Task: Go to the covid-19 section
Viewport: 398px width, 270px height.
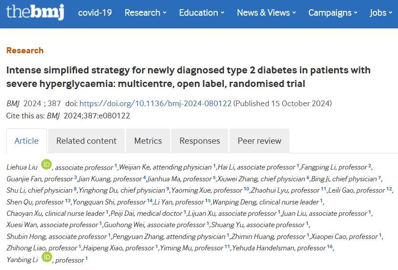Action: click(x=95, y=13)
